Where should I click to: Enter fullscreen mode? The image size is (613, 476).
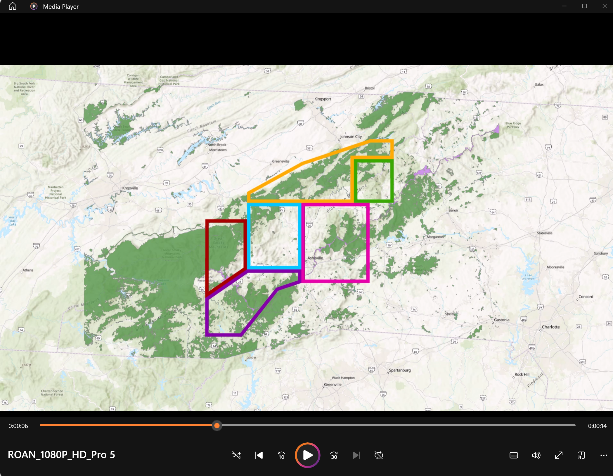[x=559, y=455]
